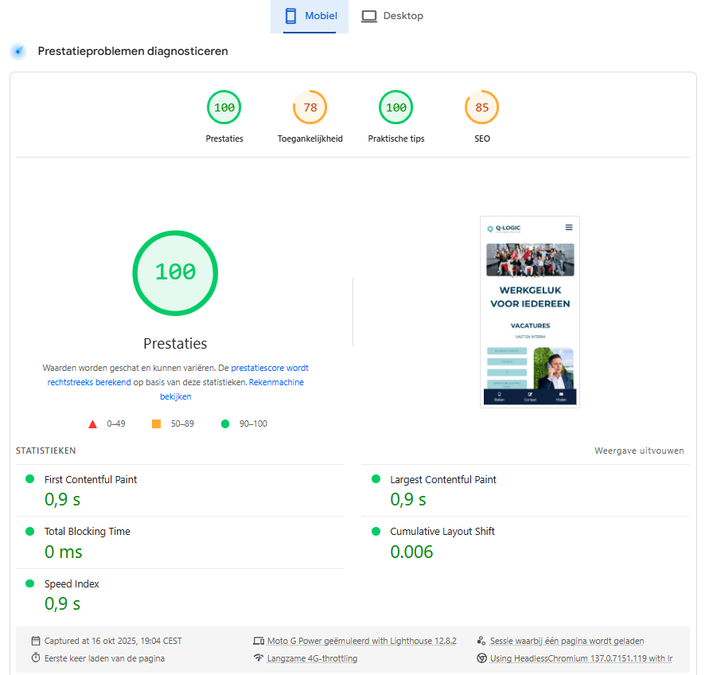The height and width of the screenshot is (675, 709).
Task: Click the Langzame 4G-throttling info text
Action: tap(312, 658)
